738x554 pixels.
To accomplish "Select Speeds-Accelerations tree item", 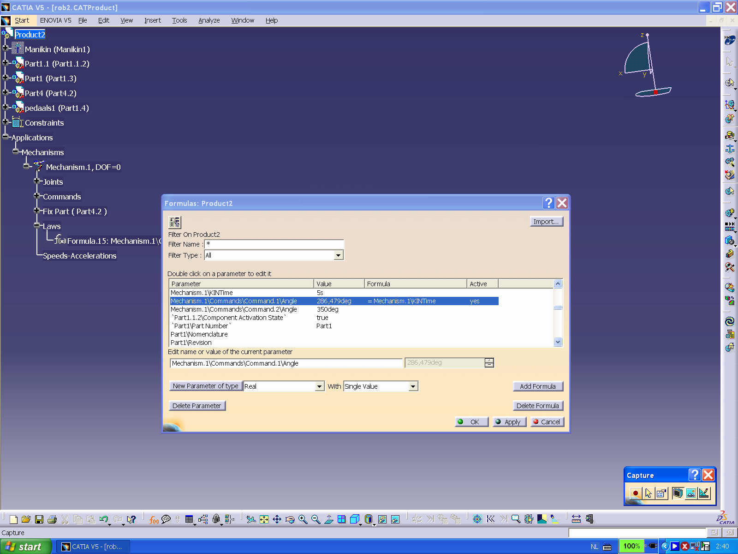I will pos(79,256).
